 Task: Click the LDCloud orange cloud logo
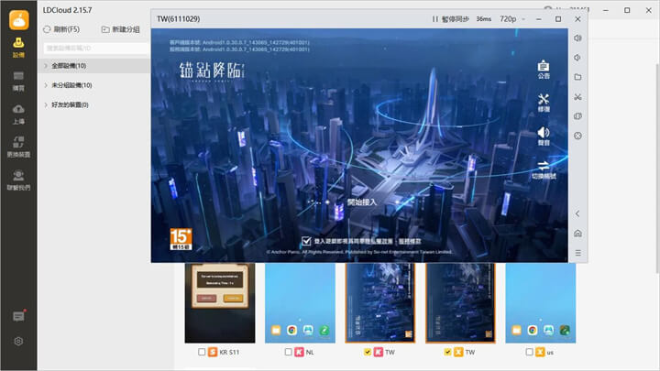click(x=19, y=19)
